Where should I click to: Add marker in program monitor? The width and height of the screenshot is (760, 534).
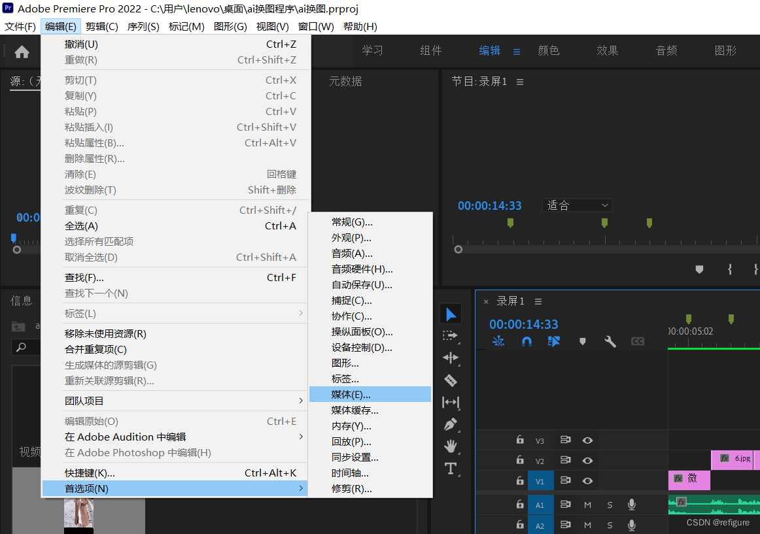699,269
